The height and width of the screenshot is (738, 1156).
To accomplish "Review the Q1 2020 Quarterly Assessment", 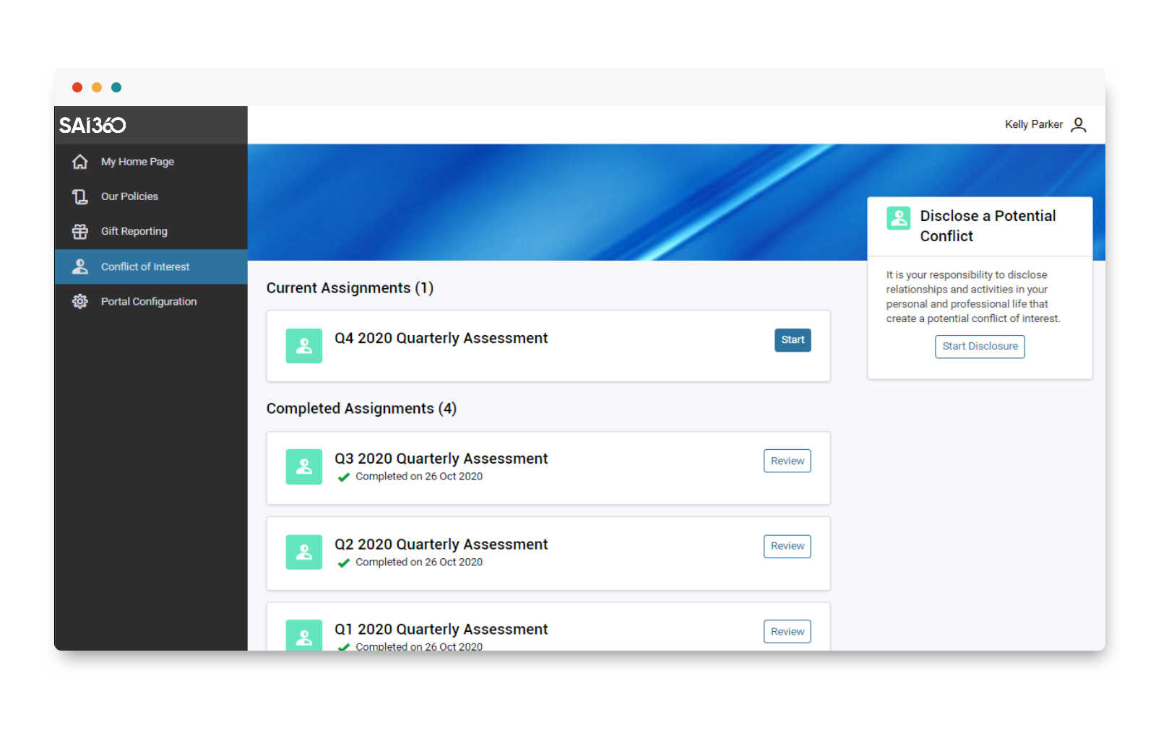I will coord(787,631).
